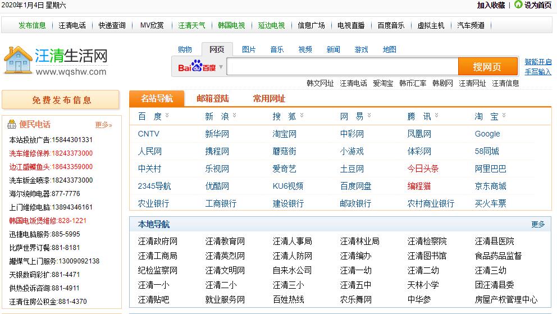Image resolution: width=557 pixels, height=314 pixels.
Task: Click the 韩国电饭煲维修:828-1221 listing
Action: (48, 221)
